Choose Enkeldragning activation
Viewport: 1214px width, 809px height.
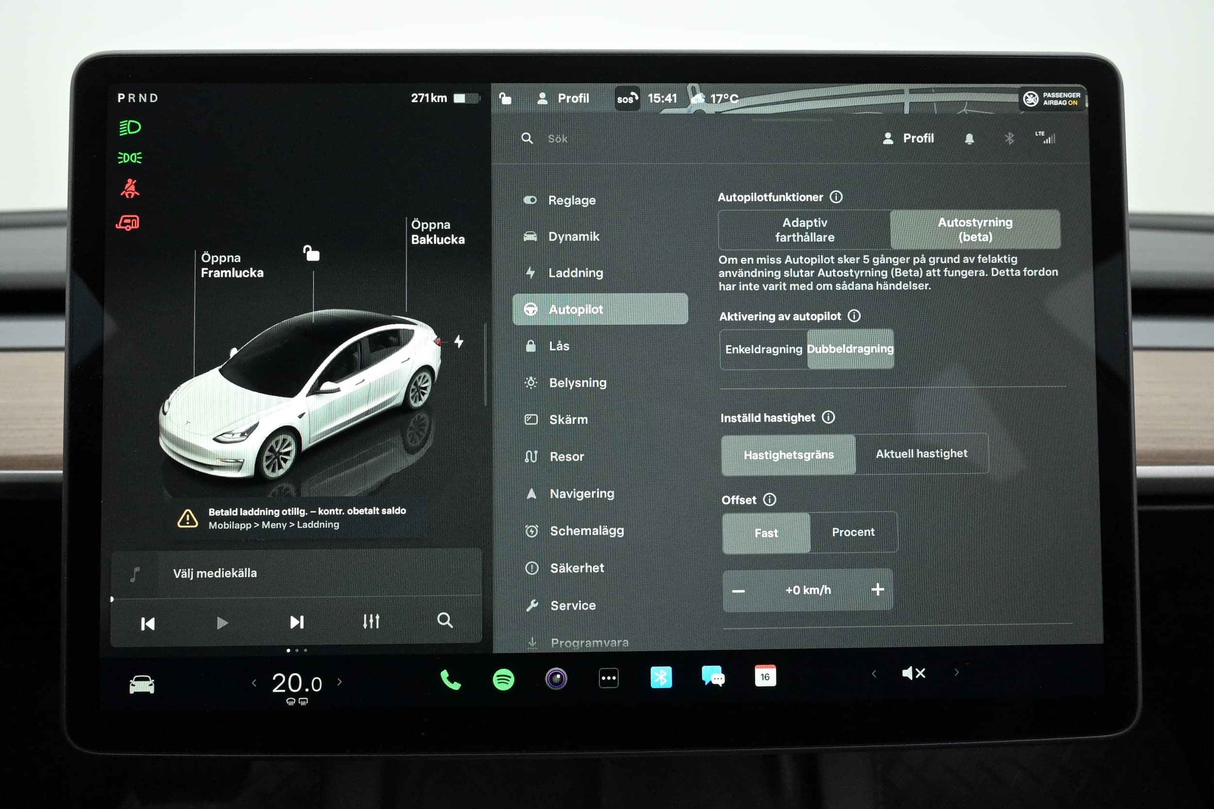[x=763, y=349]
